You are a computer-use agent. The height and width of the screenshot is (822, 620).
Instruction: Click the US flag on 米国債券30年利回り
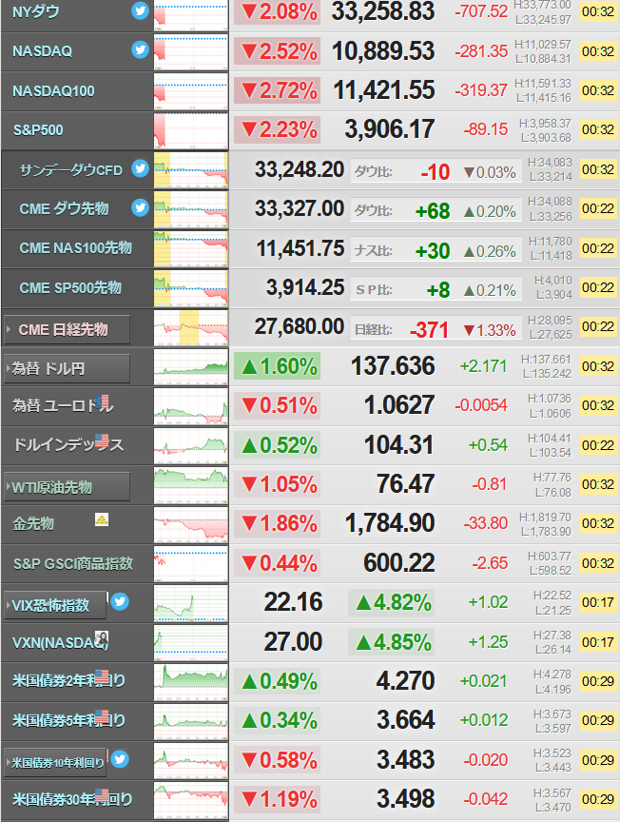pyautogui.click(x=102, y=795)
